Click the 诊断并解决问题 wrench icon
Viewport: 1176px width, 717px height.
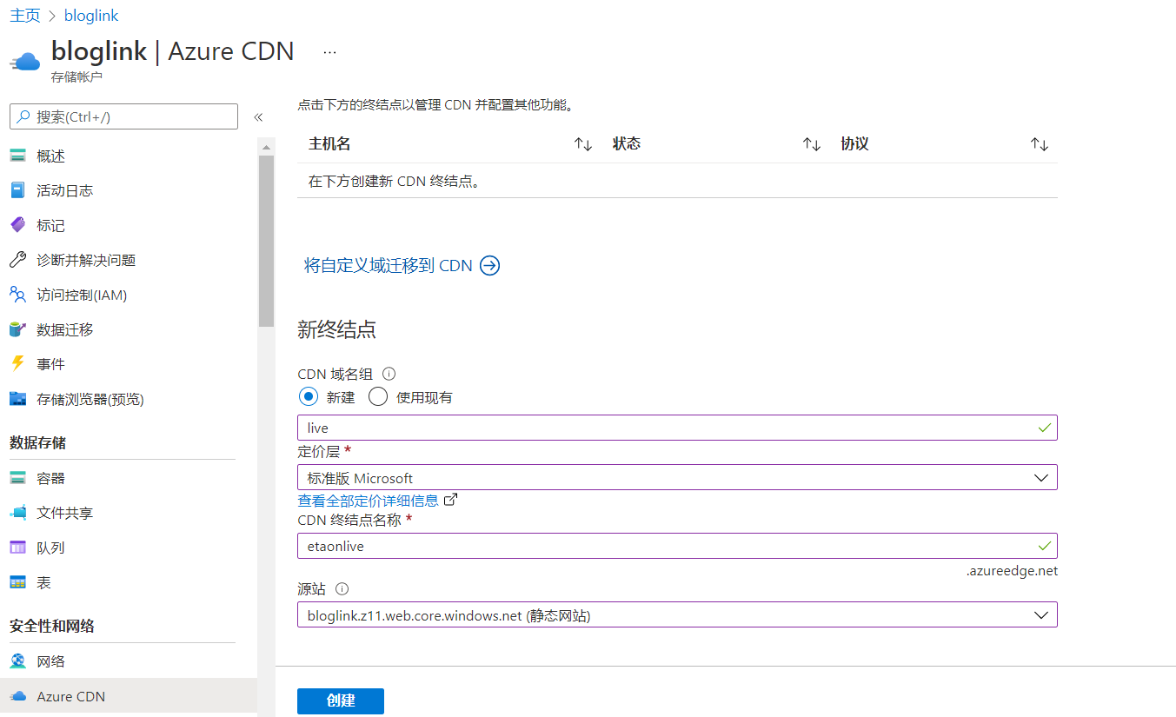click(x=18, y=260)
